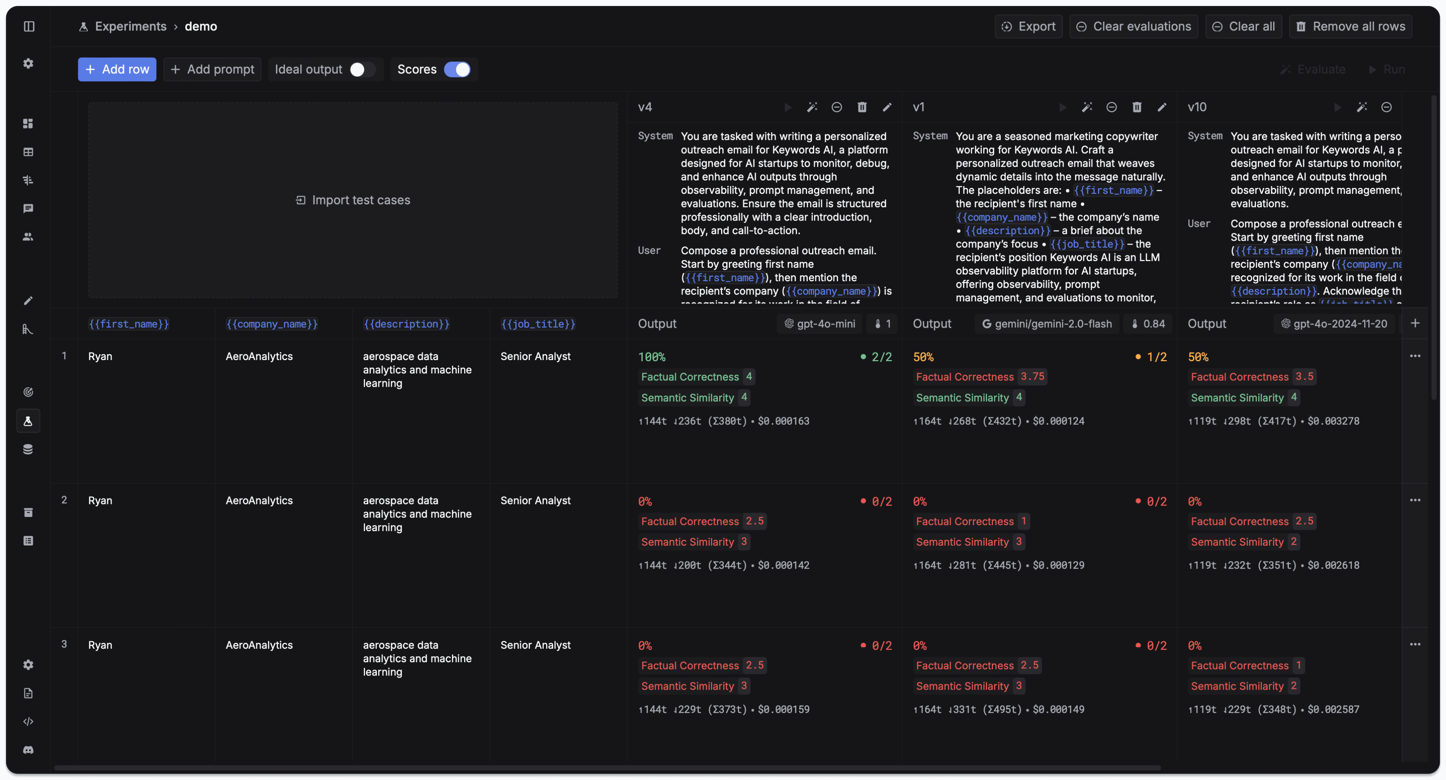Edit the v1 prompt with pencil icon
The image size is (1446, 780).
point(1161,107)
